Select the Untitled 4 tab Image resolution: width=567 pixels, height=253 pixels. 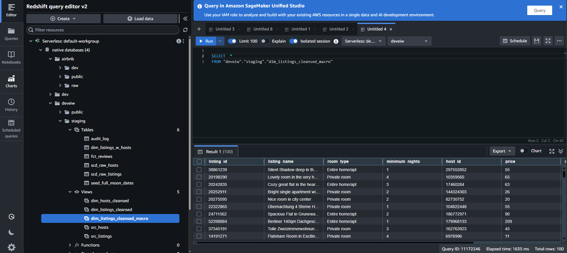pyautogui.click(x=376, y=29)
